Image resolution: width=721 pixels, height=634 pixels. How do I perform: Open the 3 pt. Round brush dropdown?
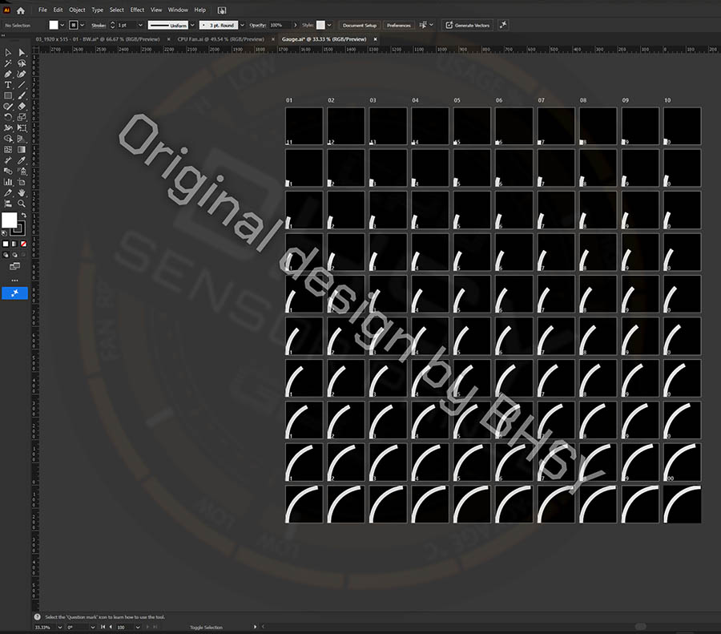pyautogui.click(x=242, y=26)
